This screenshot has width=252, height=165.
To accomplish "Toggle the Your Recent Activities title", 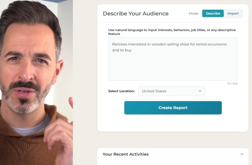I will [x=126, y=154].
